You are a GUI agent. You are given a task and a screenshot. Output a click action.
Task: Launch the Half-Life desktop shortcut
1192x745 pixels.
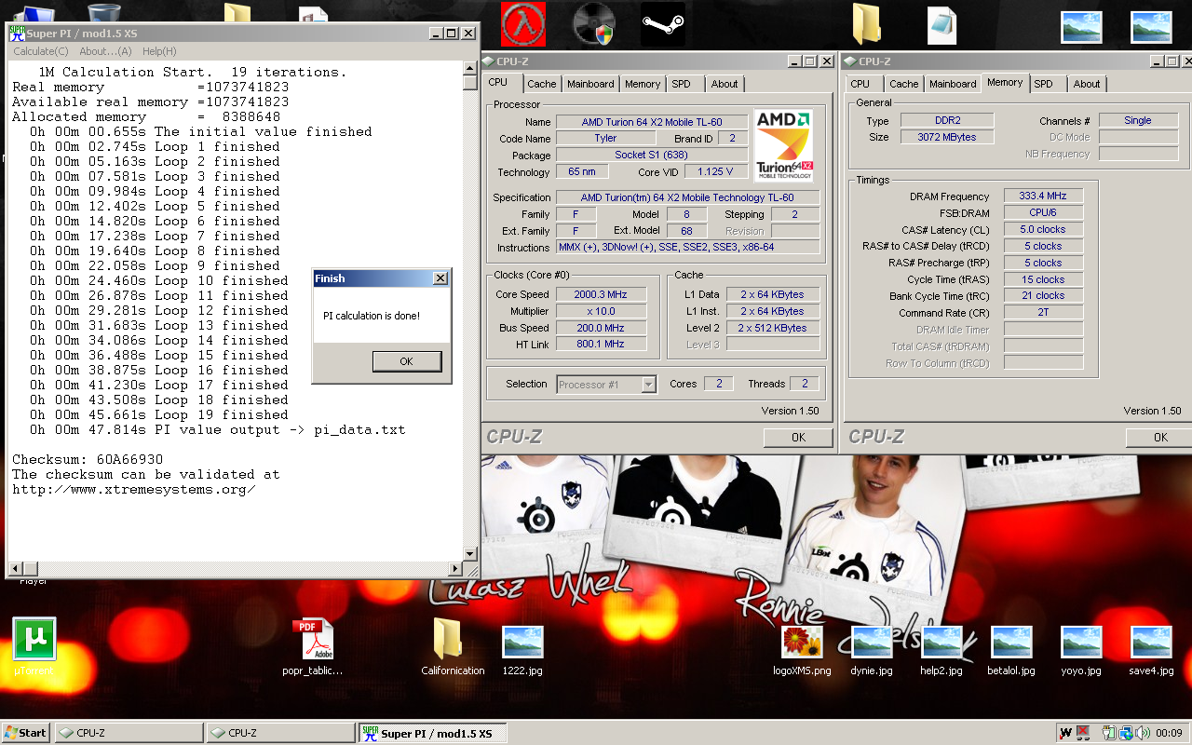point(522,24)
